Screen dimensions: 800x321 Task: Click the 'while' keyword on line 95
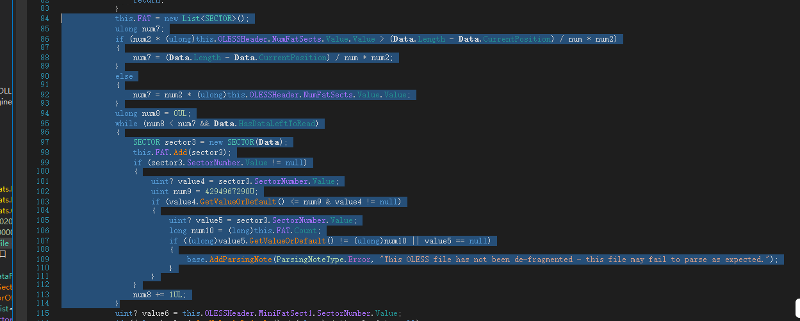point(126,123)
